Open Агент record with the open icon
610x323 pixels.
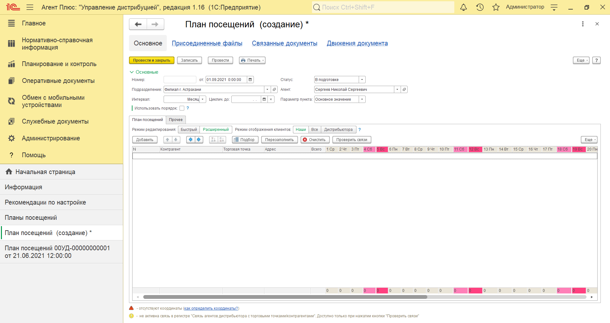pyautogui.click(x=404, y=90)
